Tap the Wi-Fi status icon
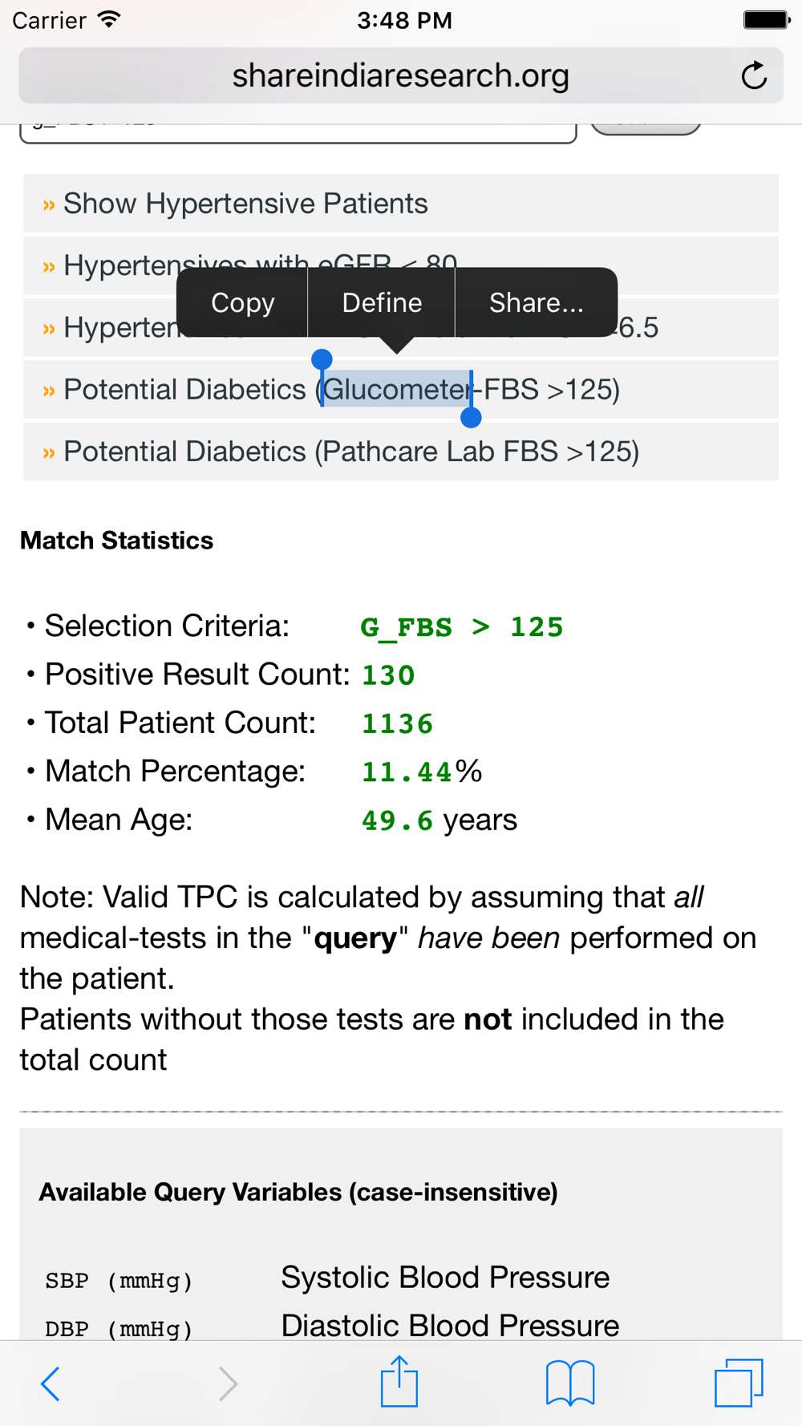Viewport: 802px width, 1426px height. pyautogui.click(x=109, y=19)
